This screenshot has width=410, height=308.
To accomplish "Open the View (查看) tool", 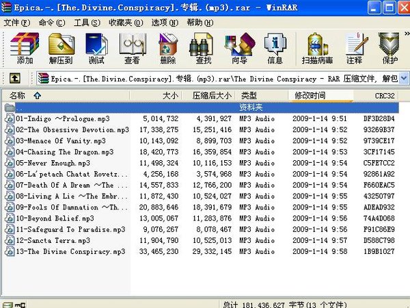I will [x=132, y=48].
